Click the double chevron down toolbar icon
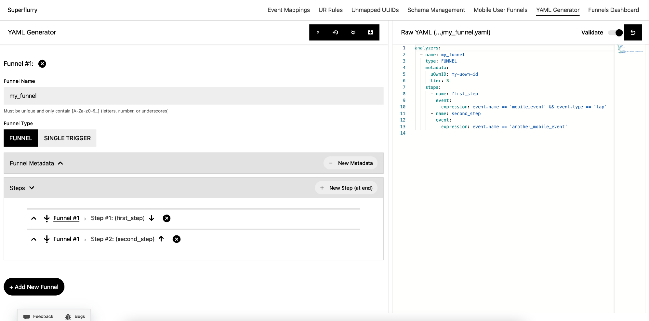This screenshot has width=649, height=321. pos(353,32)
